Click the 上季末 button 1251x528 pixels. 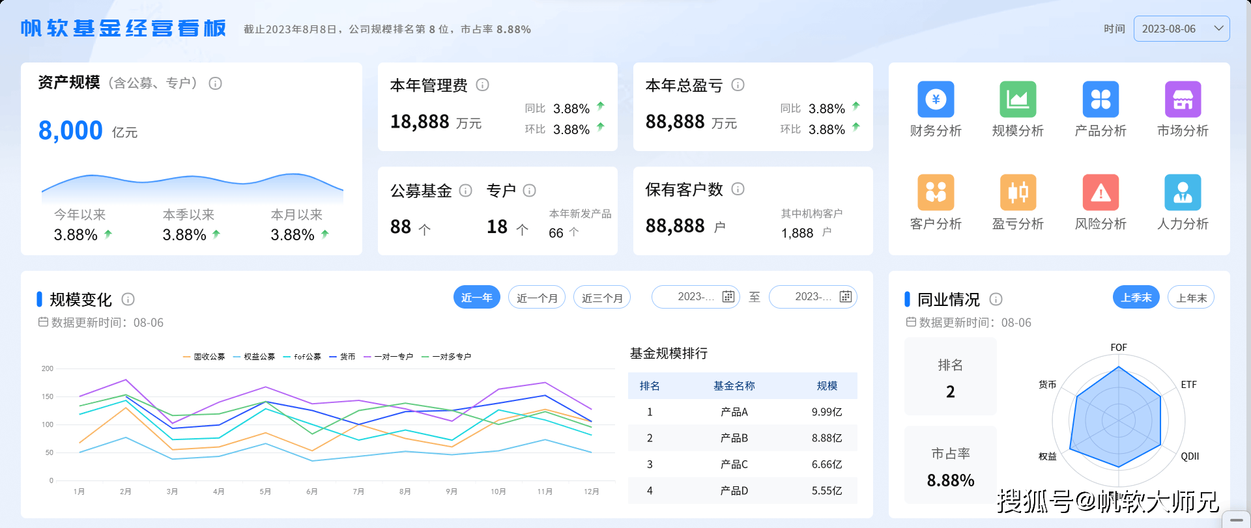pyautogui.click(x=1136, y=298)
